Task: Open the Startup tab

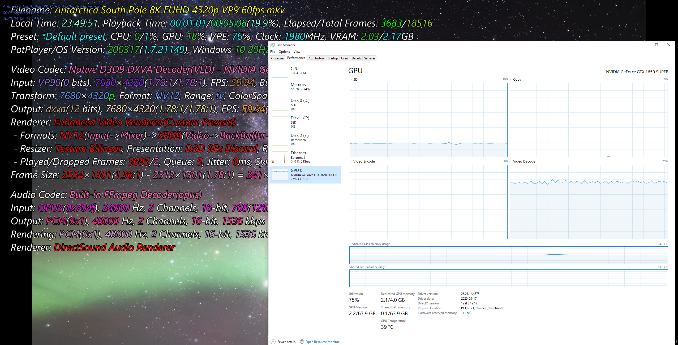Action: pyautogui.click(x=333, y=58)
